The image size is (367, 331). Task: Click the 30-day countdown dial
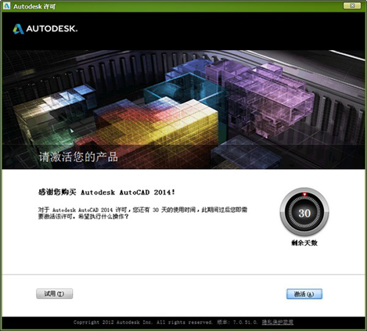point(304,212)
